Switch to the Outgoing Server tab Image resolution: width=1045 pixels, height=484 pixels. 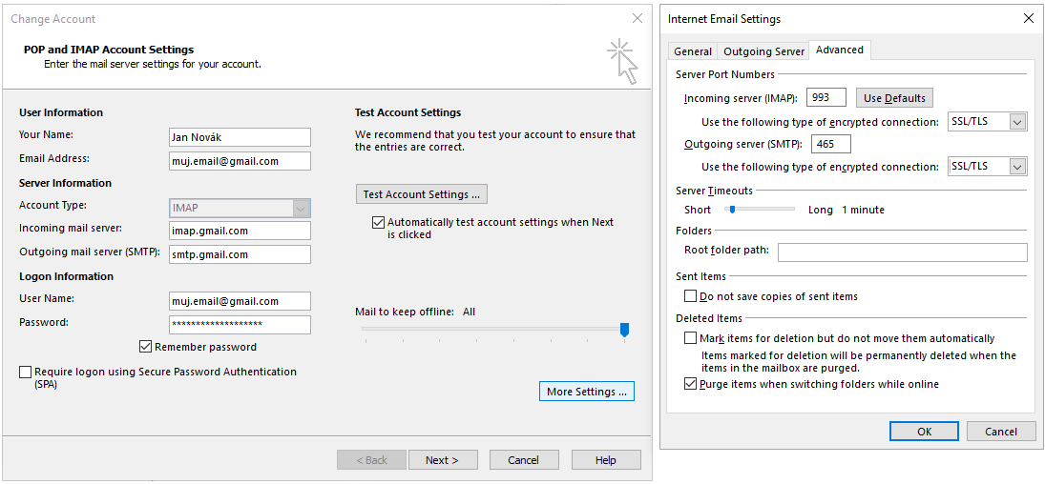[763, 51]
